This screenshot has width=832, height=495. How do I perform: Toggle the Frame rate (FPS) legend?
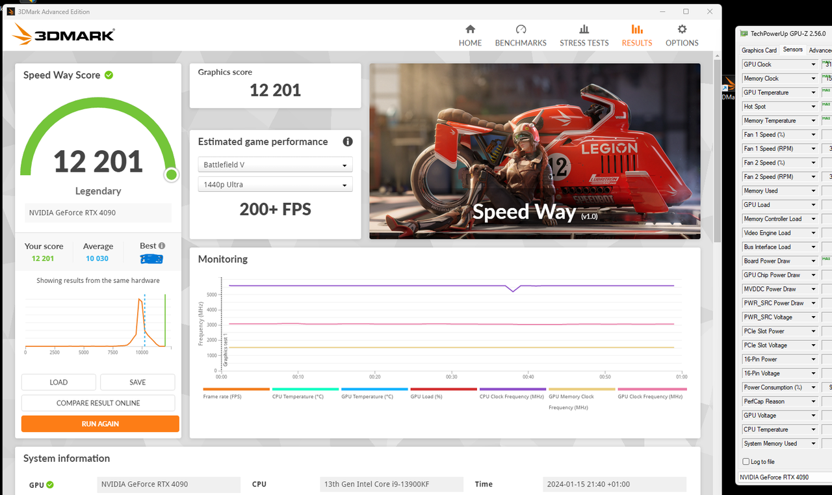point(236,393)
